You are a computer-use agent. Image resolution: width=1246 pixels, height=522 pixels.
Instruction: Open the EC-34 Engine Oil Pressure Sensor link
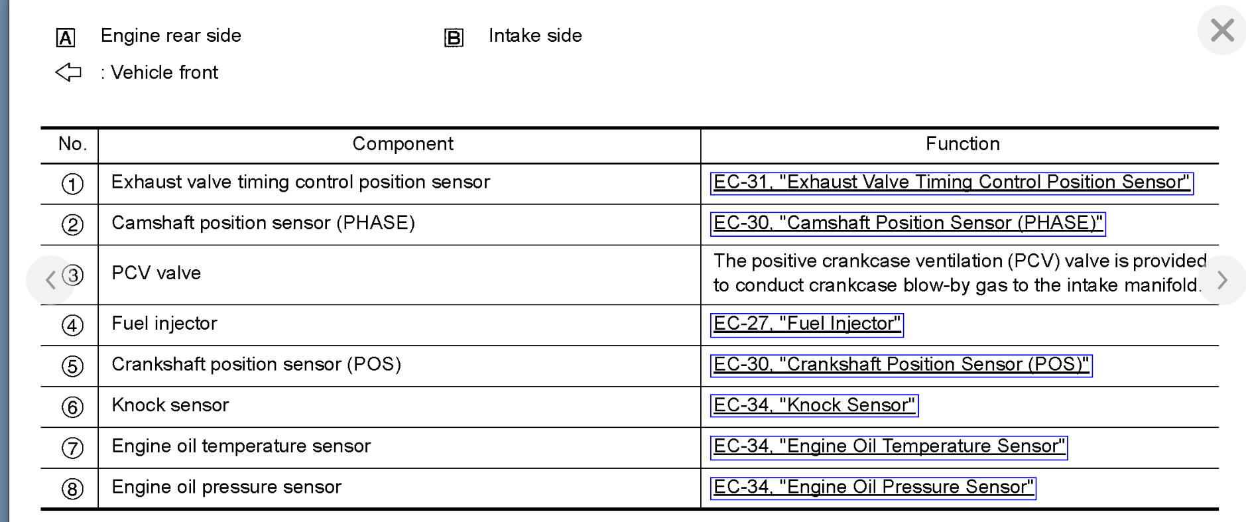point(873,488)
